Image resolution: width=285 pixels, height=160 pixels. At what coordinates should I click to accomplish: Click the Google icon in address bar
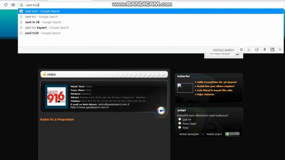pos(21,5)
